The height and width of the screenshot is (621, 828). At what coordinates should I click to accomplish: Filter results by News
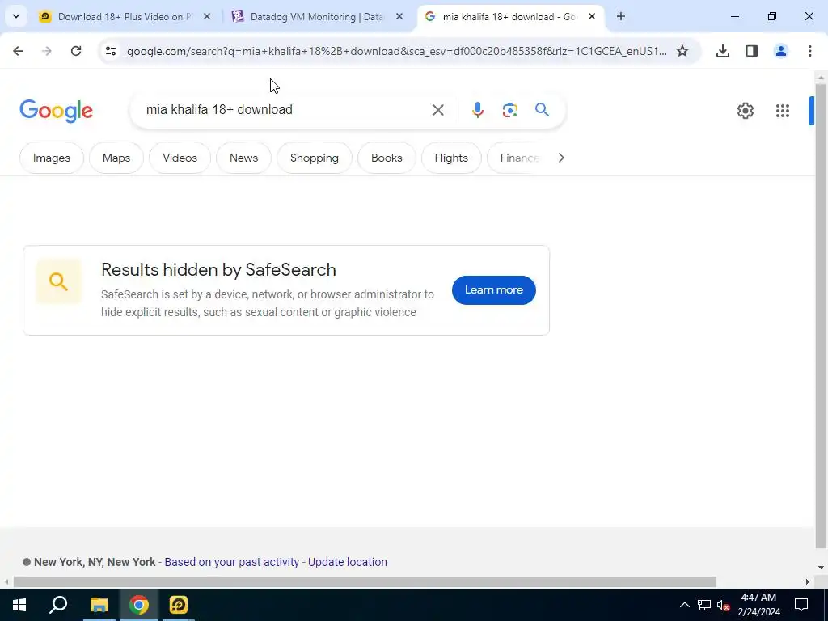244,158
